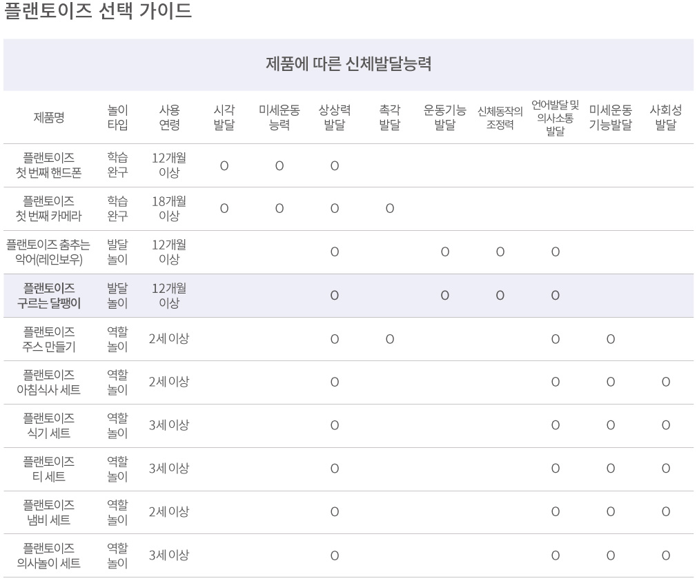Viewport: 697px width, 583px height.
Task: Click 사회성 발달 mark for 의사놀이 세트
Action: tap(665, 555)
